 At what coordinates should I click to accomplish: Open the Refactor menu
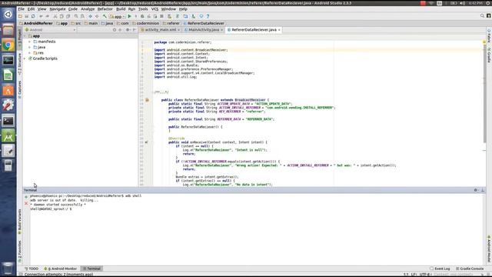tap(105, 9)
